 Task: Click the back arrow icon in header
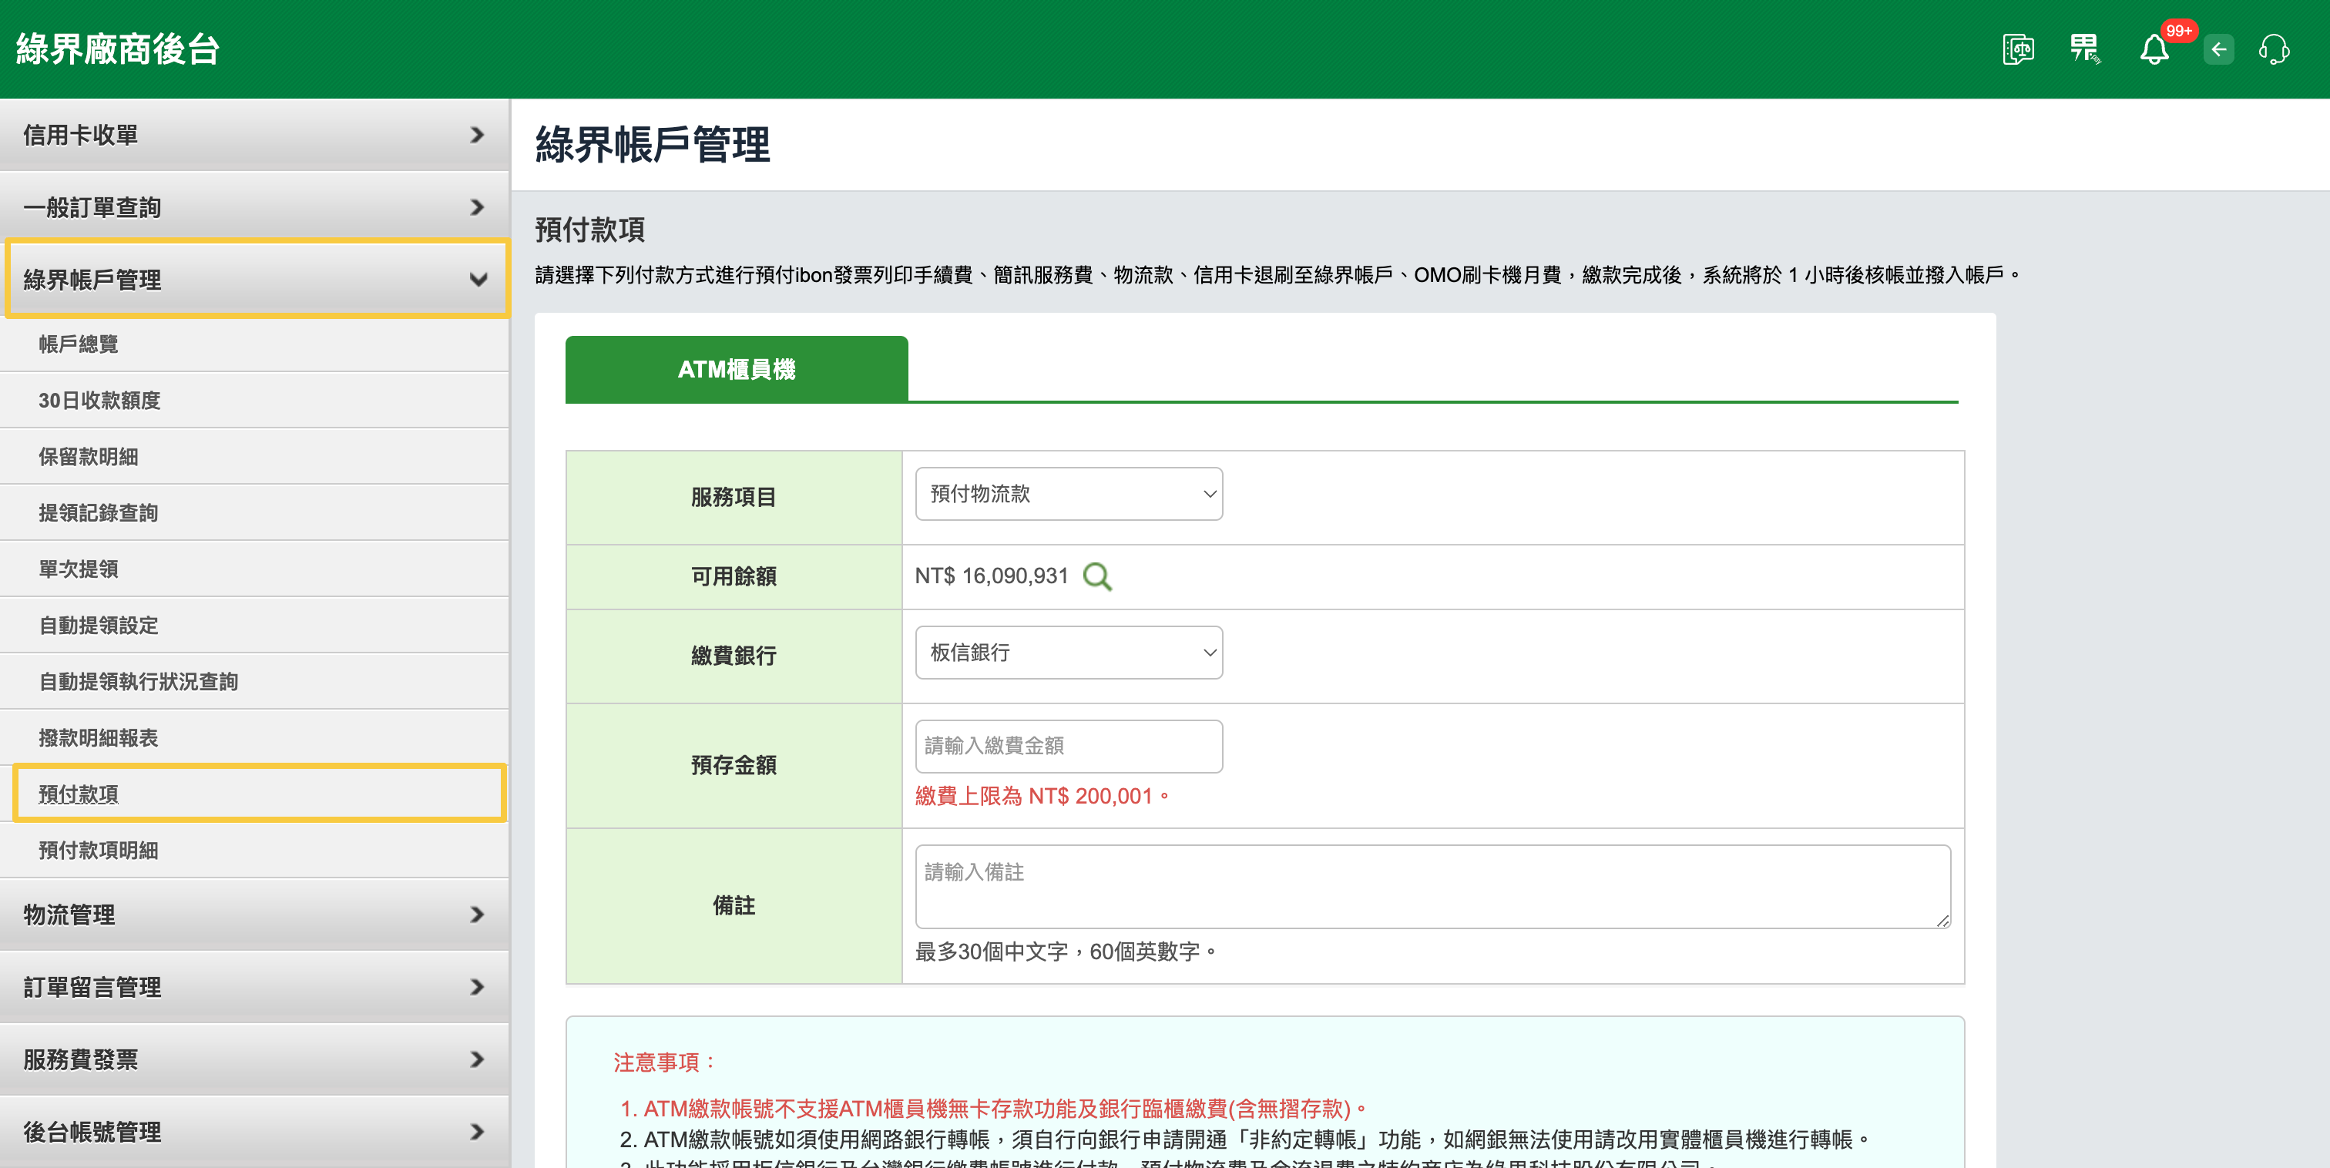2219,50
